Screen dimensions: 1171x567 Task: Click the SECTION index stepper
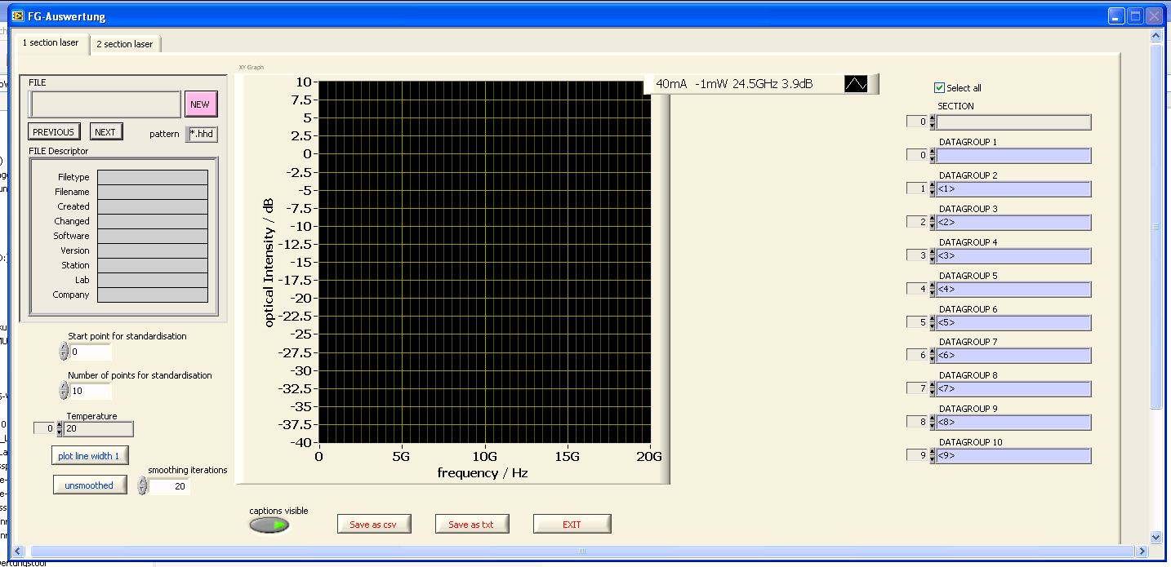click(933, 122)
